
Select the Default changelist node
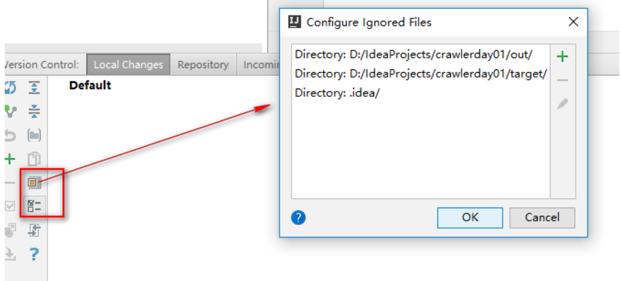tap(90, 85)
